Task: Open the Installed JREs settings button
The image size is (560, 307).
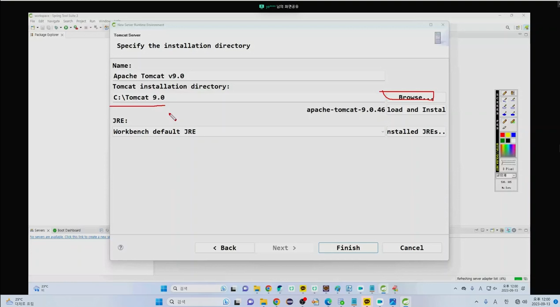Action: (416, 132)
